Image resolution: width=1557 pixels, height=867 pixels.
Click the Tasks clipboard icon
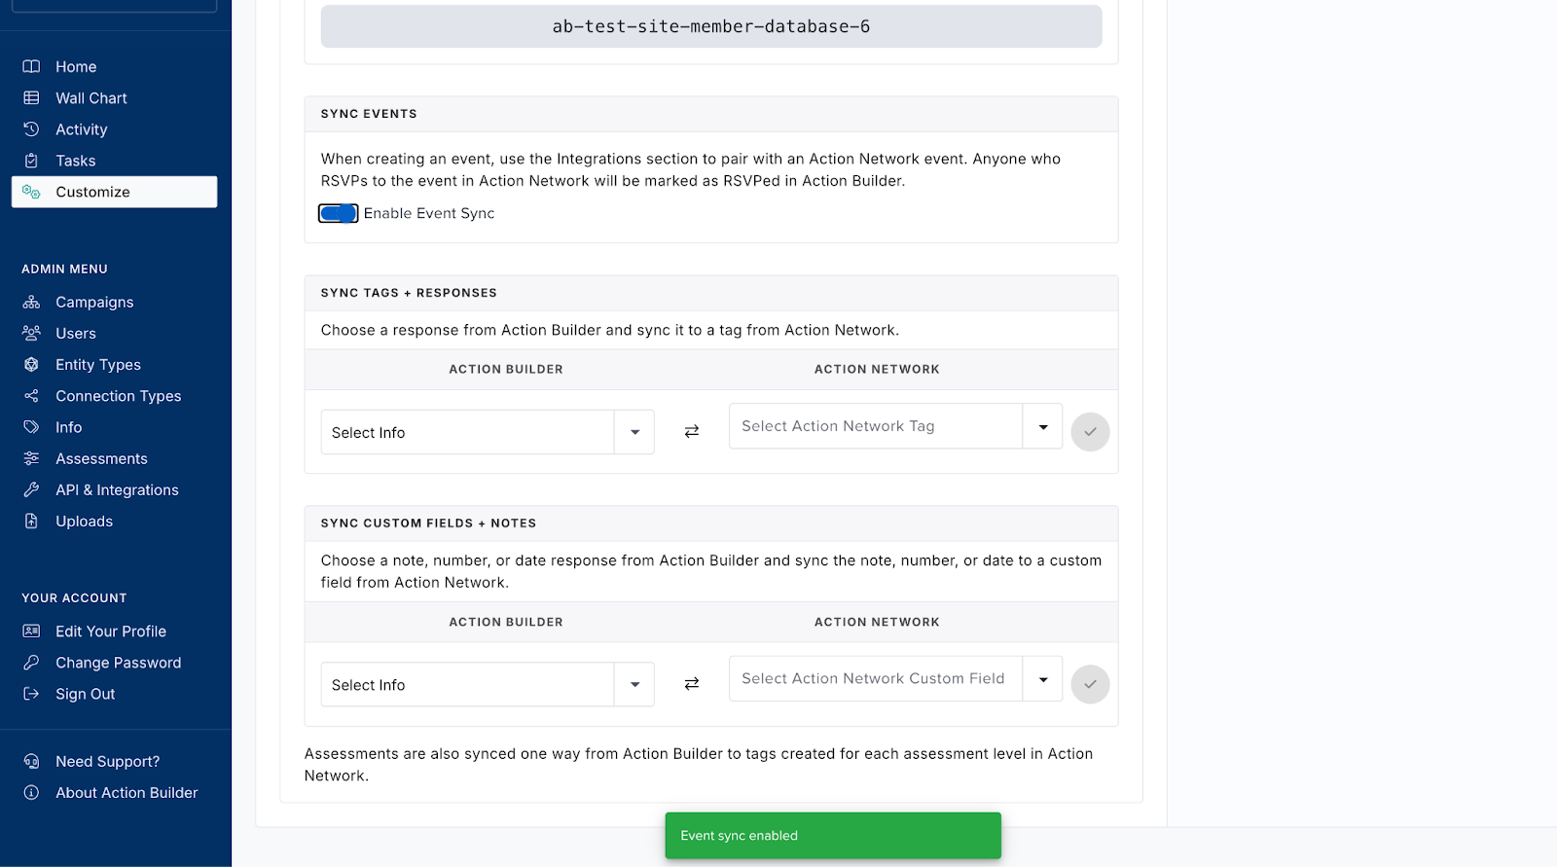(31, 161)
